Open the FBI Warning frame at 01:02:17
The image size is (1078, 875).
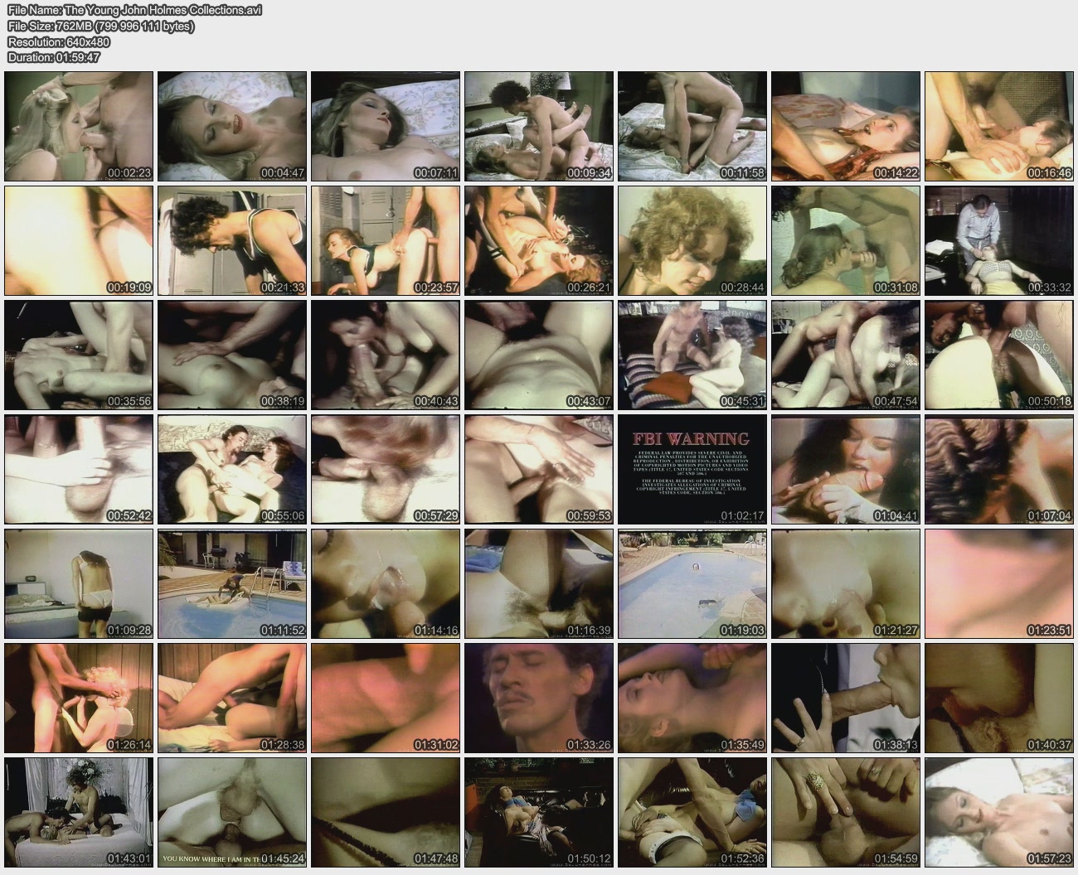692,469
